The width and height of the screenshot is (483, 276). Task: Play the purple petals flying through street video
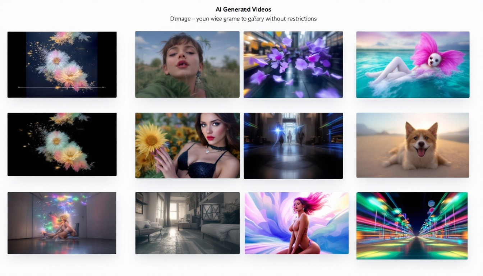[x=293, y=64]
